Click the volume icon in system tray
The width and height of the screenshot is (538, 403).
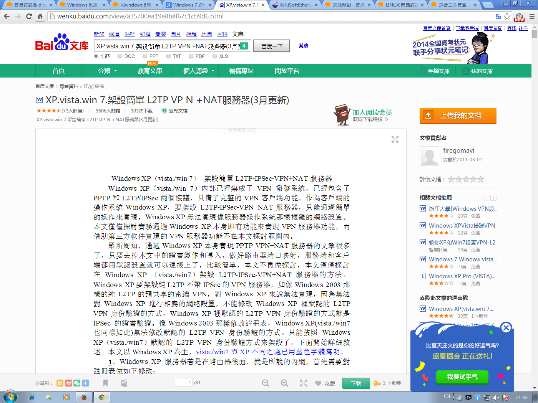point(496,398)
